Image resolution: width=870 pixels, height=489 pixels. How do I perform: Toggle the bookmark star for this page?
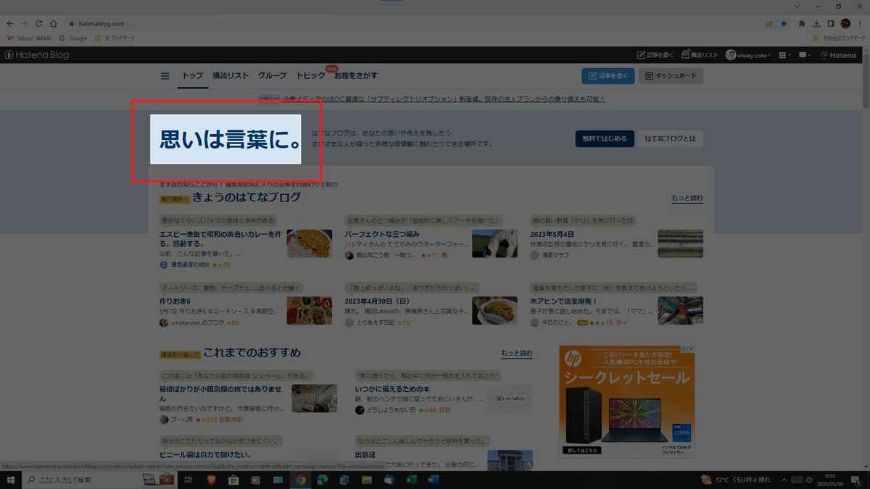pyautogui.click(x=784, y=23)
